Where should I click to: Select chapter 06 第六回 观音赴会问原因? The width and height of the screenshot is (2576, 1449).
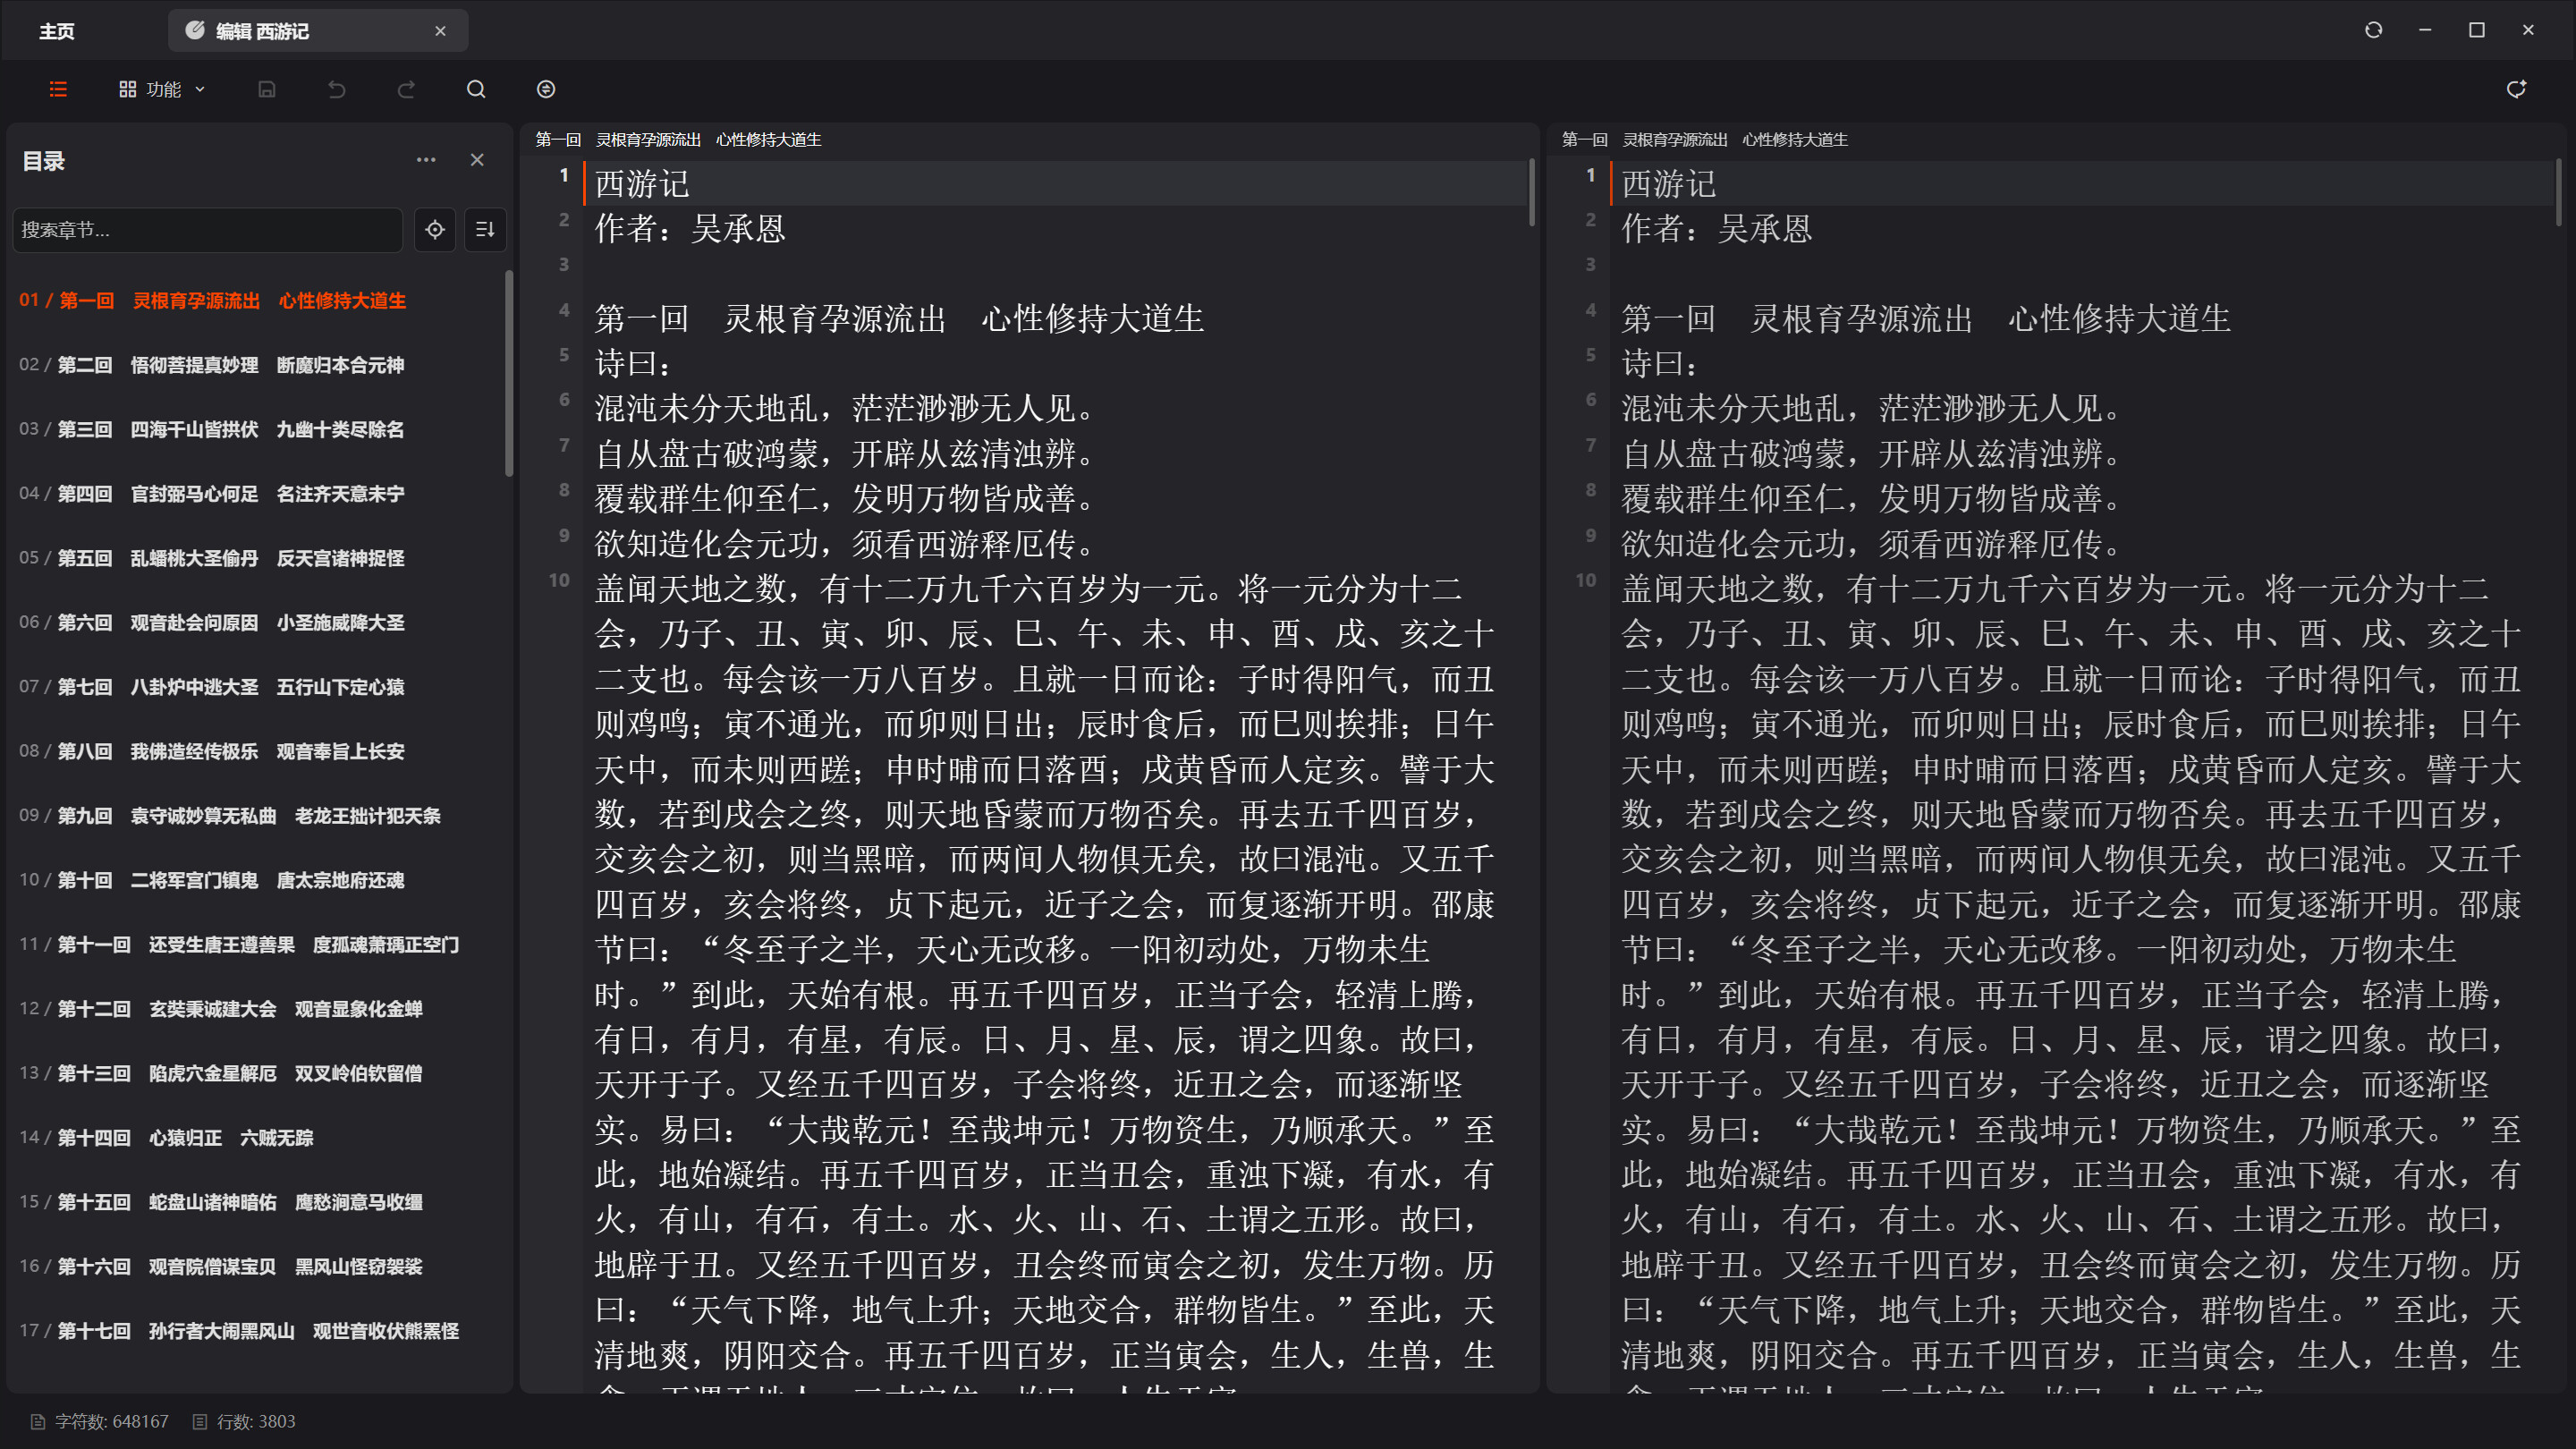[256, 622]
